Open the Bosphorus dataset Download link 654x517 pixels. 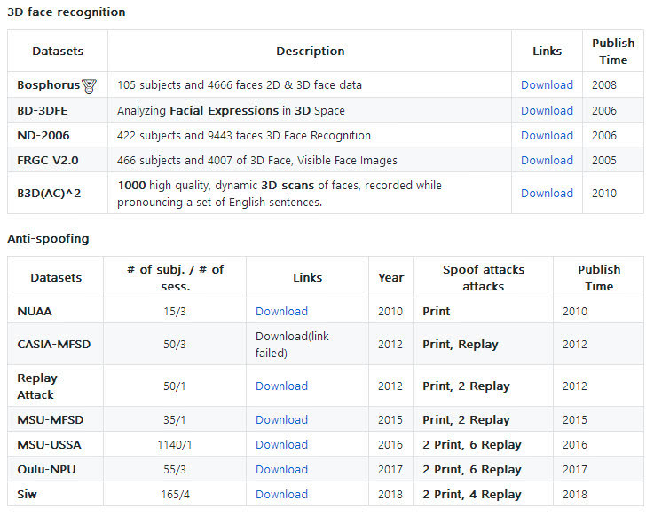point(547,85)
